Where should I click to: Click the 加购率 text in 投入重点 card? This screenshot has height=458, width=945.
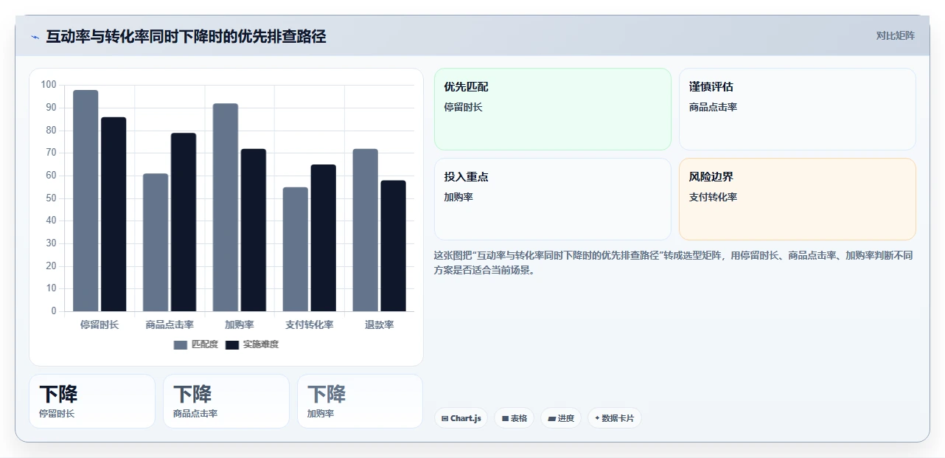click(x=458, y=197)
